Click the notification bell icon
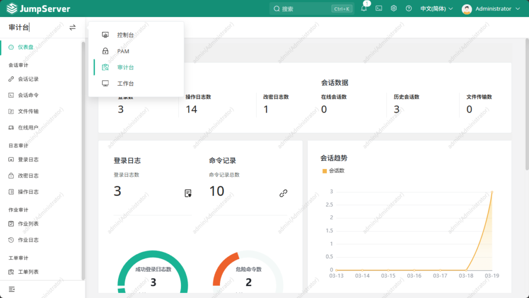 pos(364,9)
